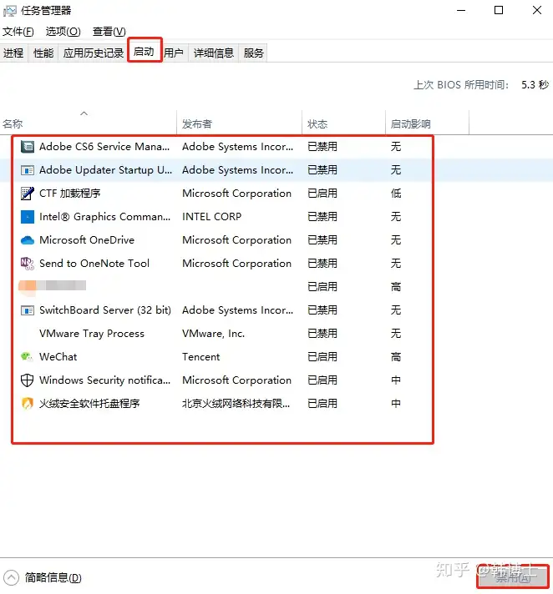Viewport: 553px width, 594px height.
Task: Click the blurred startup entry name
Action: (x=53, y=285)
